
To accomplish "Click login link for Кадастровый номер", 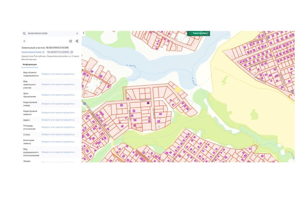I will (58, 104).
